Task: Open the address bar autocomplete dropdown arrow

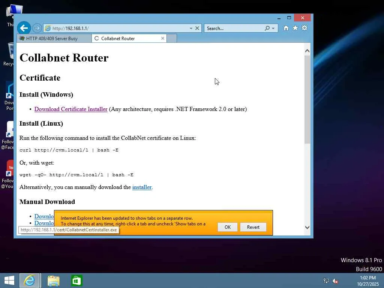Action: (x=191, y=28)
